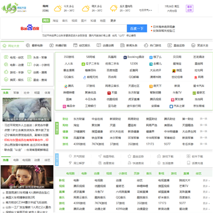Click the Baidu search text box
The height and width of the screenshot is (213, 213).
click(x=85, y=28)
